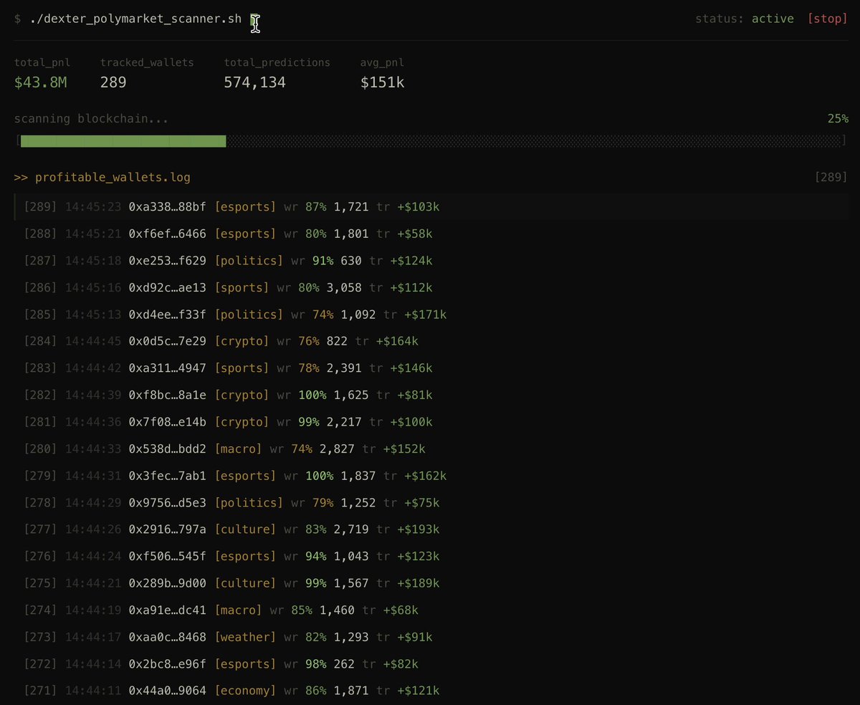Select the [economy] category tag

click(x=245, y=691)
